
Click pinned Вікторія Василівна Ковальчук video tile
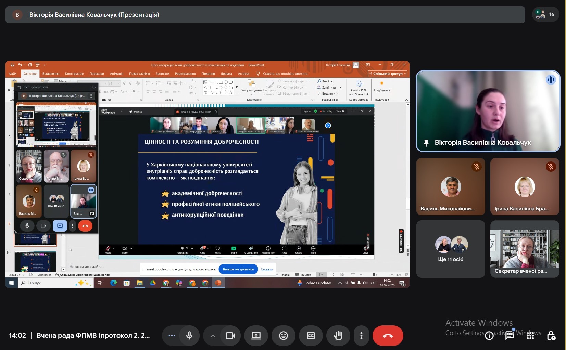pyautogui.click(x=488, y=111)
